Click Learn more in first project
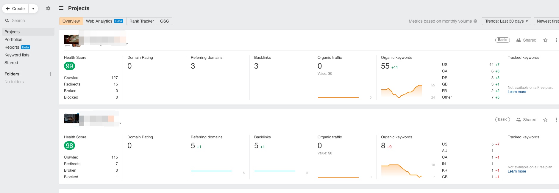559x193 pixels. tap(517, 92)
